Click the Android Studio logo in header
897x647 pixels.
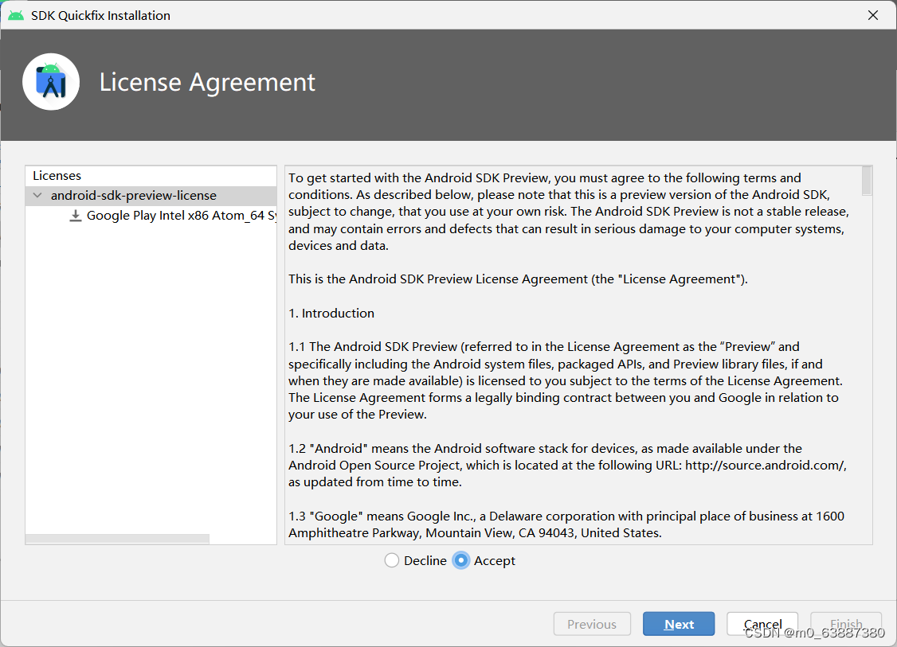point(51,82)
